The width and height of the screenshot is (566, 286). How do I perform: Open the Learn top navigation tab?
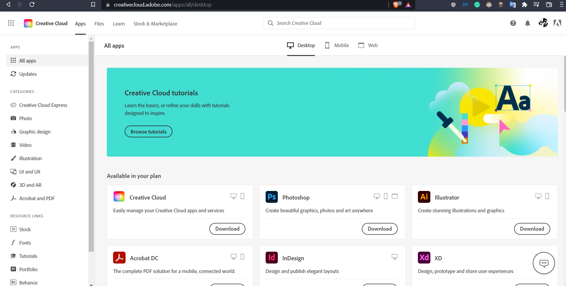pyautogui.click(x=119, y=24)
